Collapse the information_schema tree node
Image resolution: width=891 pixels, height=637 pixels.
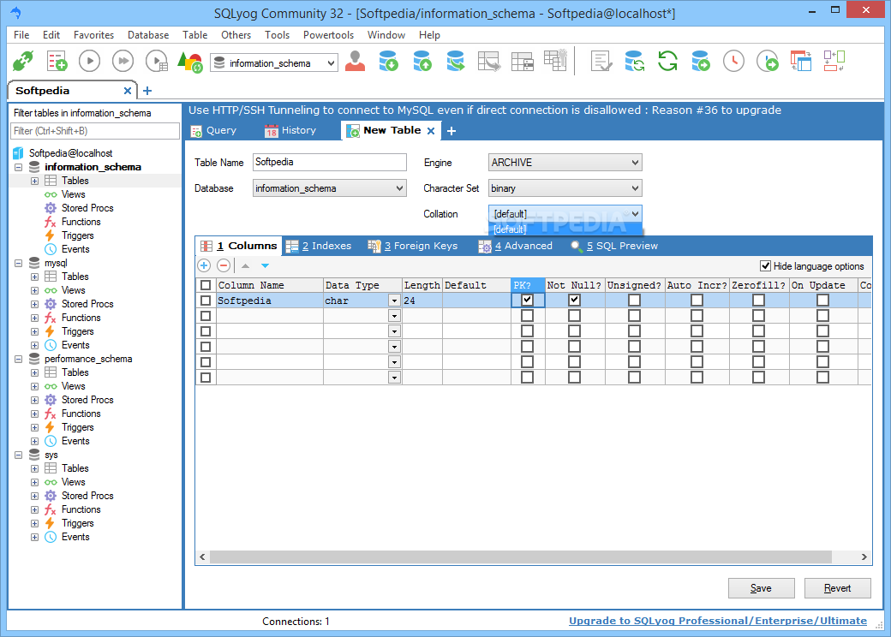(x=18, y=168)
